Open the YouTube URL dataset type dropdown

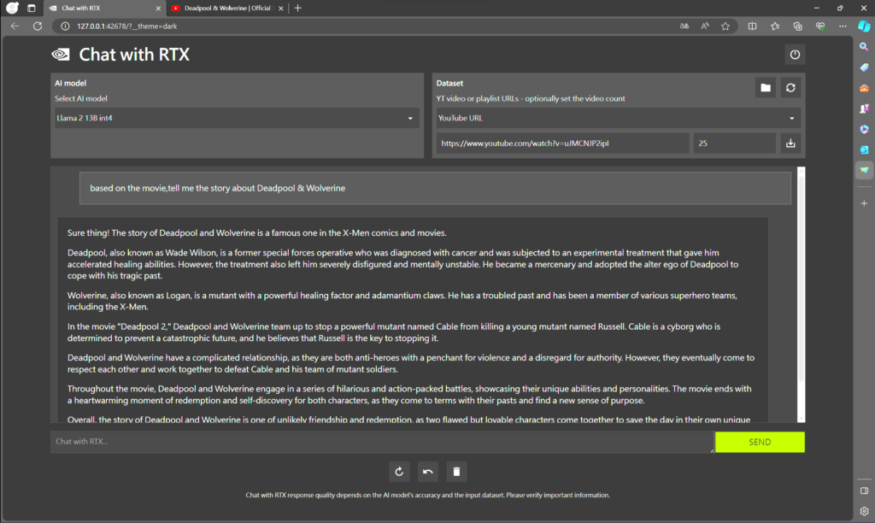(618, 118)
